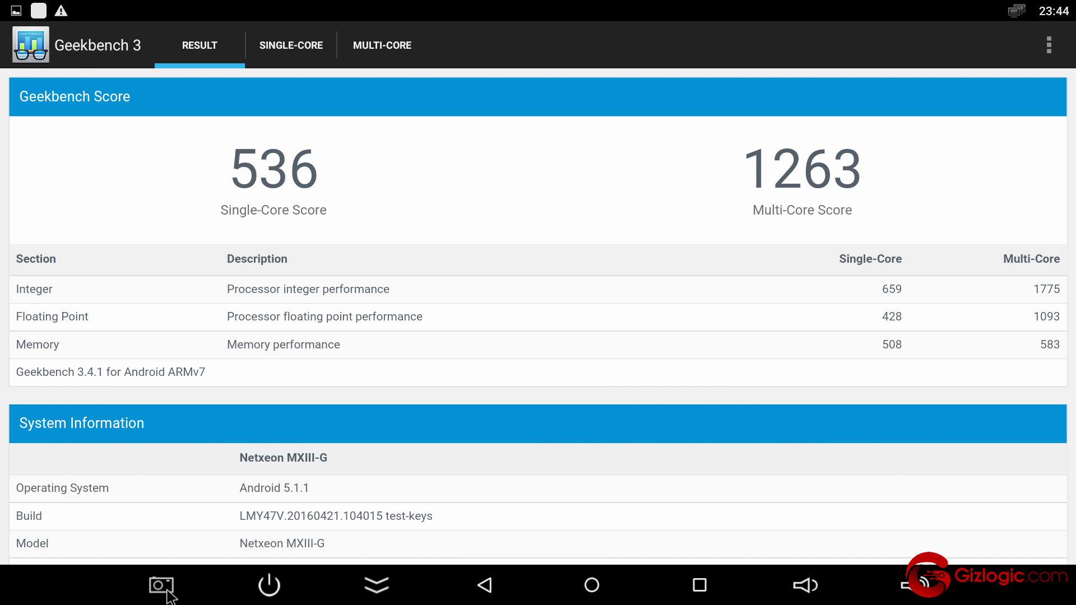Tap the Android 5.1.1 value

tap(274, 488)
